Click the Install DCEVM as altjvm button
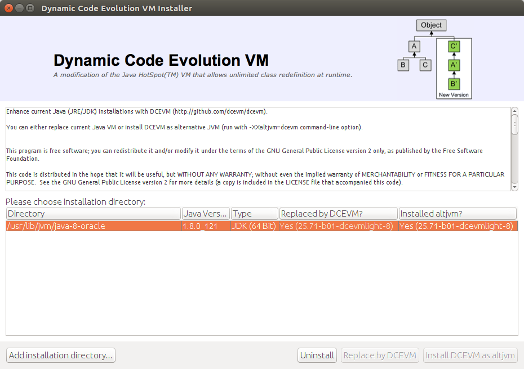This screenshot has width=524, height=369. pos(470,355)
